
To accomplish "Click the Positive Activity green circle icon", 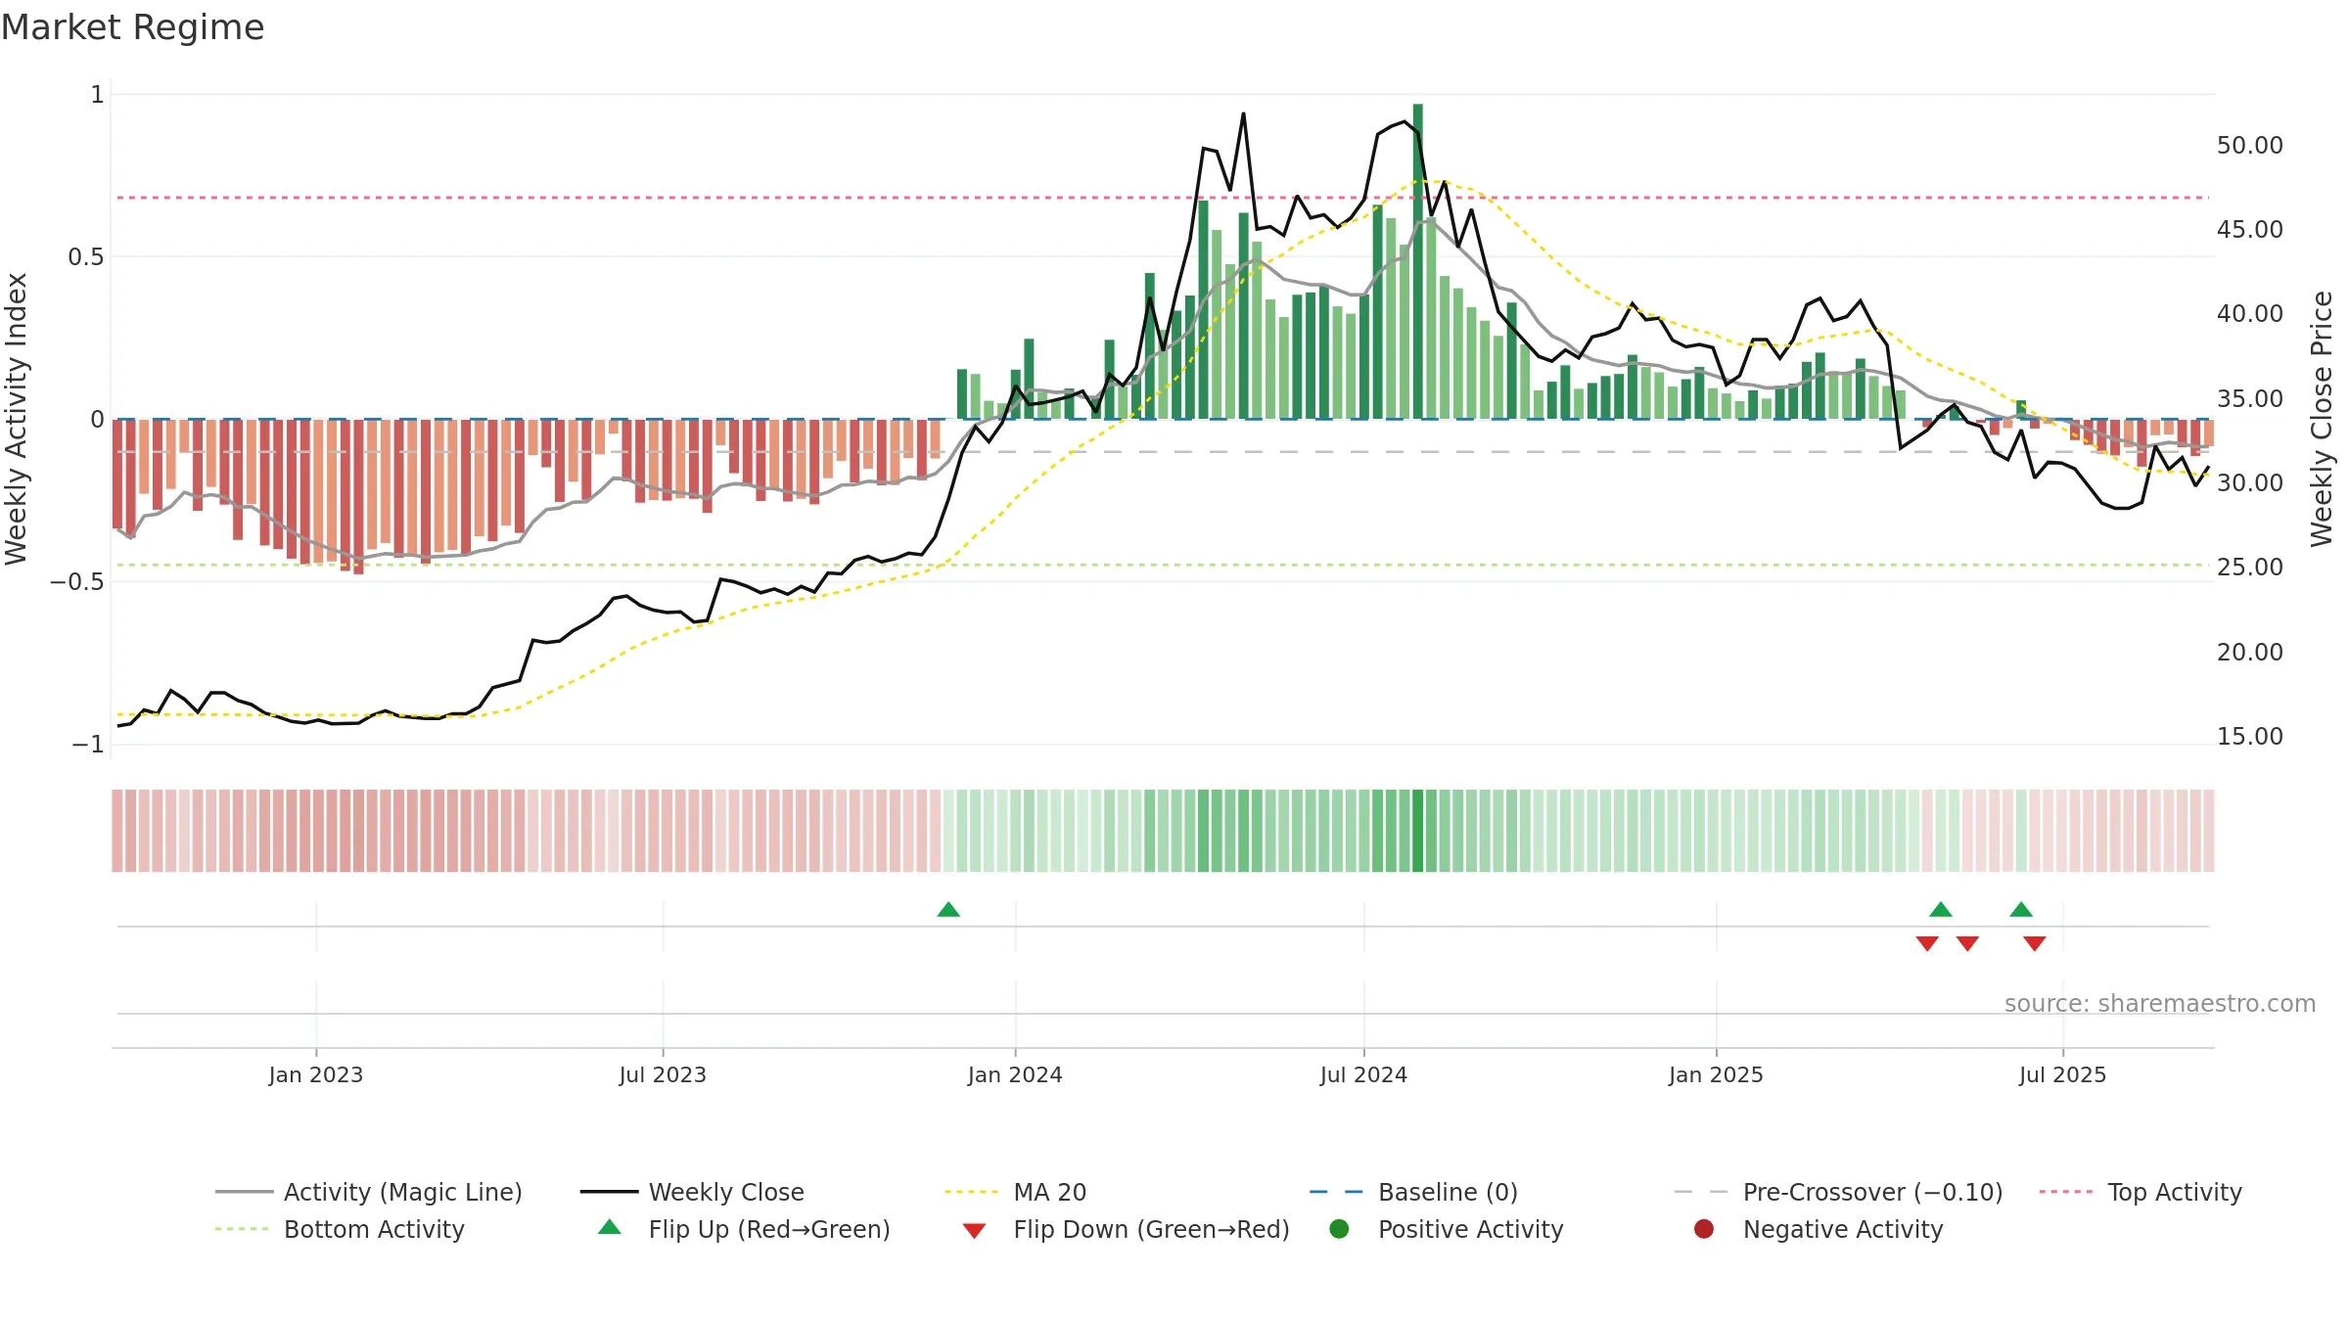I will click(x=1340, y=1229).
